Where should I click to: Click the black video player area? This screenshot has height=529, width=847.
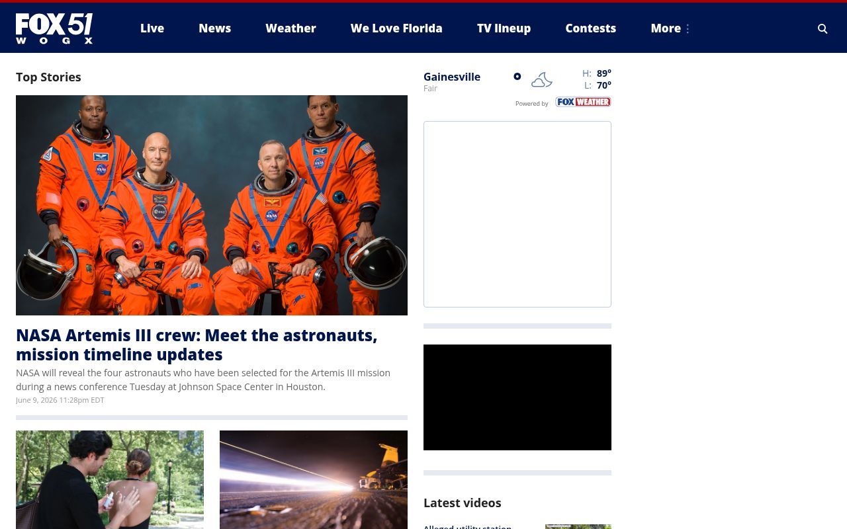517,397
